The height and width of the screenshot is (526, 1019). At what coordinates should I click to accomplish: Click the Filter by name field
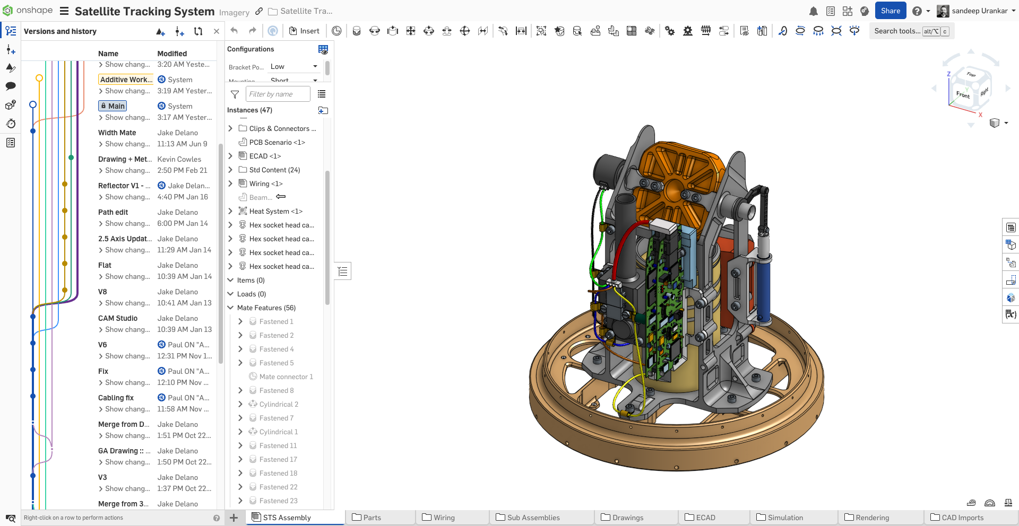coord(278,94)
